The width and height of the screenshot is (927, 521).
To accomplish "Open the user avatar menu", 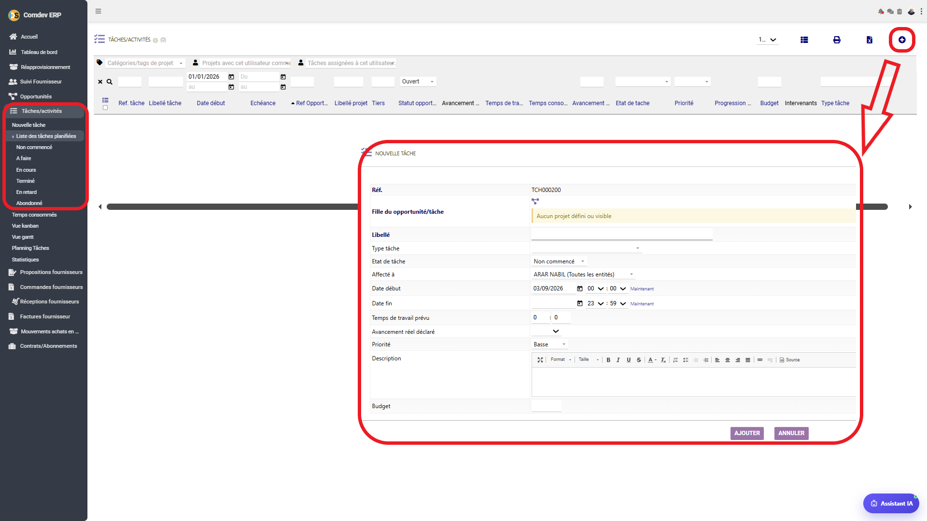I will (911, 11).
